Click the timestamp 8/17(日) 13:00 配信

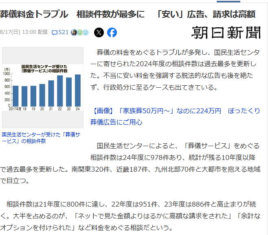click(x=24, y=32)
